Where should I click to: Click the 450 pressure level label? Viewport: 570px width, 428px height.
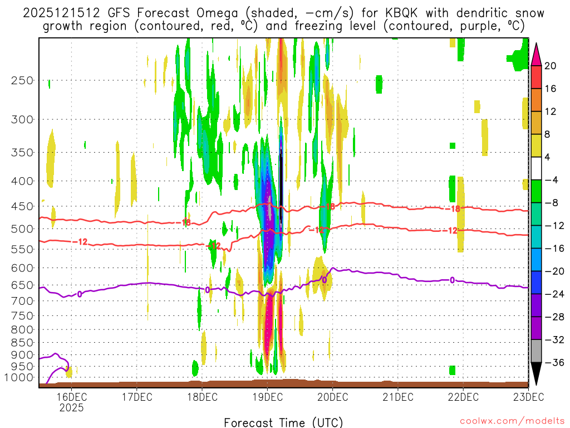[22, 206]
